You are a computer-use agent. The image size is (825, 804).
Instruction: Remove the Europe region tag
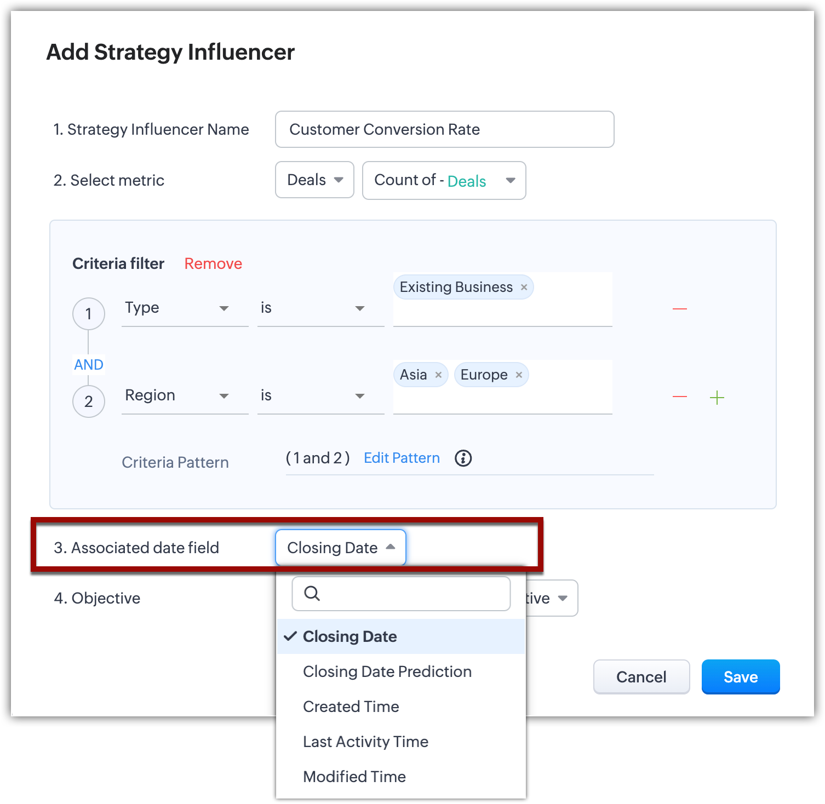pos(519,375)
